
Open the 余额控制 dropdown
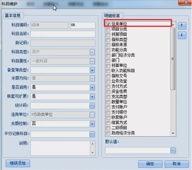click(92, 124)
